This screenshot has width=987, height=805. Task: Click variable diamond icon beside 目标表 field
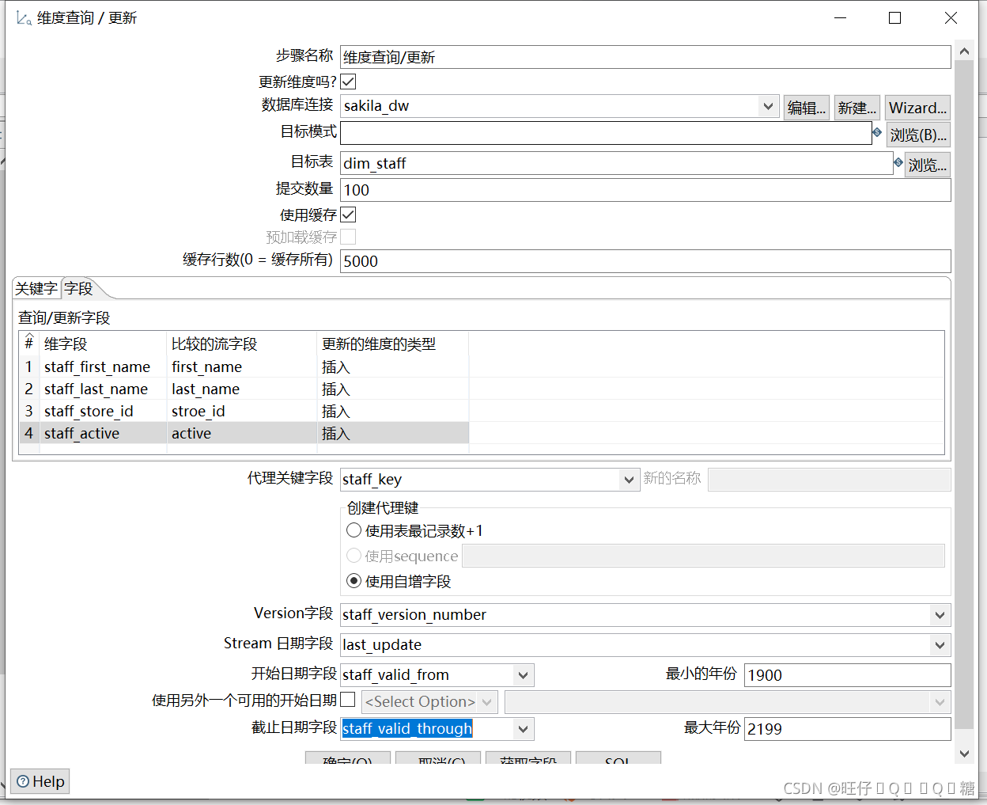click(x=898, y=162)
